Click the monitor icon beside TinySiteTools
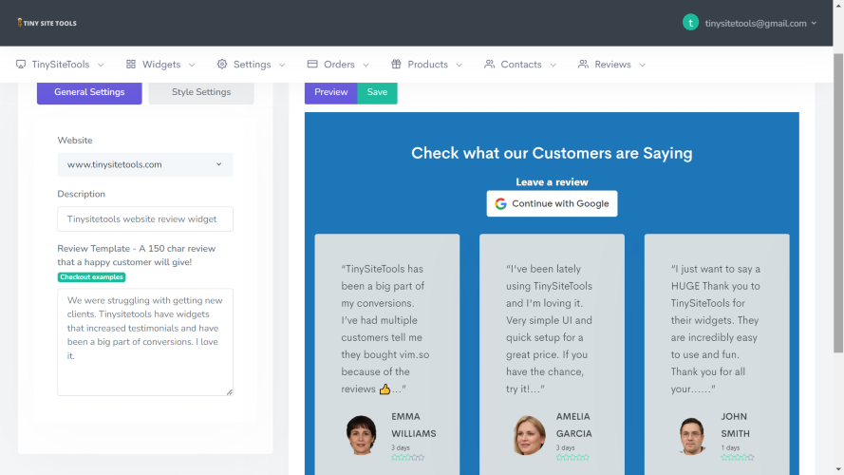 tap(21, 64)
